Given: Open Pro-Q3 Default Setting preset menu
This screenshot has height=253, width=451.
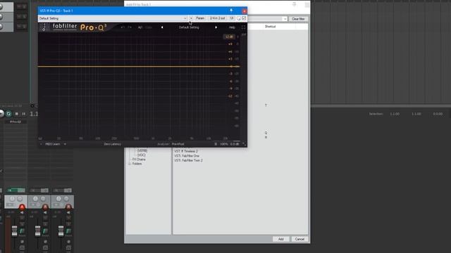Looking at the screenshot, I should [x=189, y=27].
